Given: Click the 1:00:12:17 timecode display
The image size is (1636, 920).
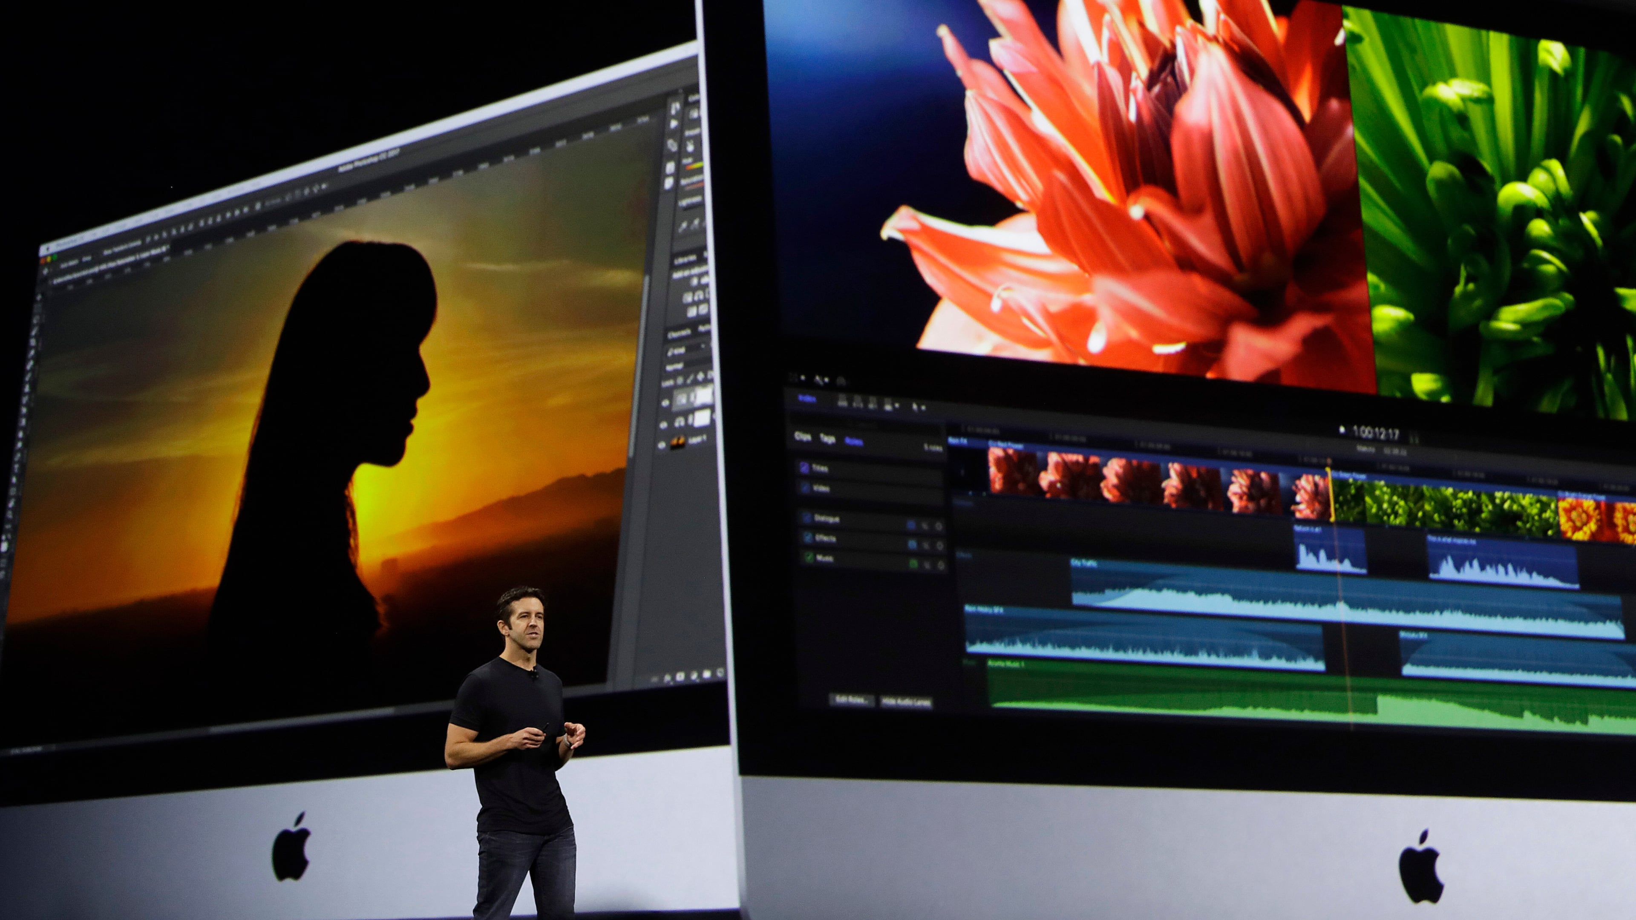Looking at the screenshot, I should coord(1376,433).
